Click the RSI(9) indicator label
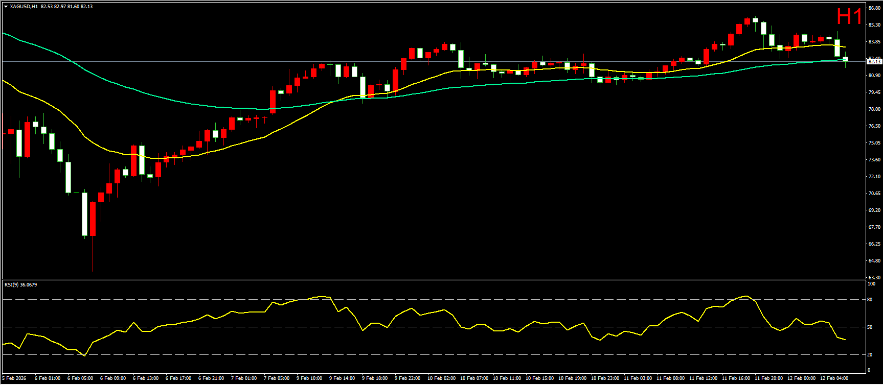883x385 pixels. click(x=20, y=285)
